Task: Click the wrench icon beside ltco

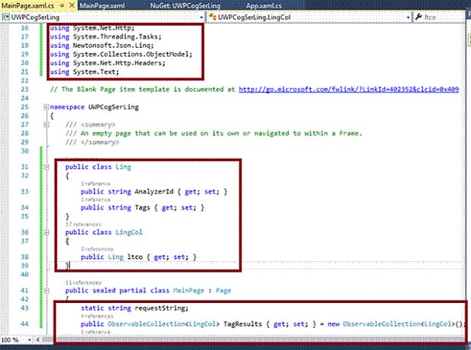Action: point(418,17)
